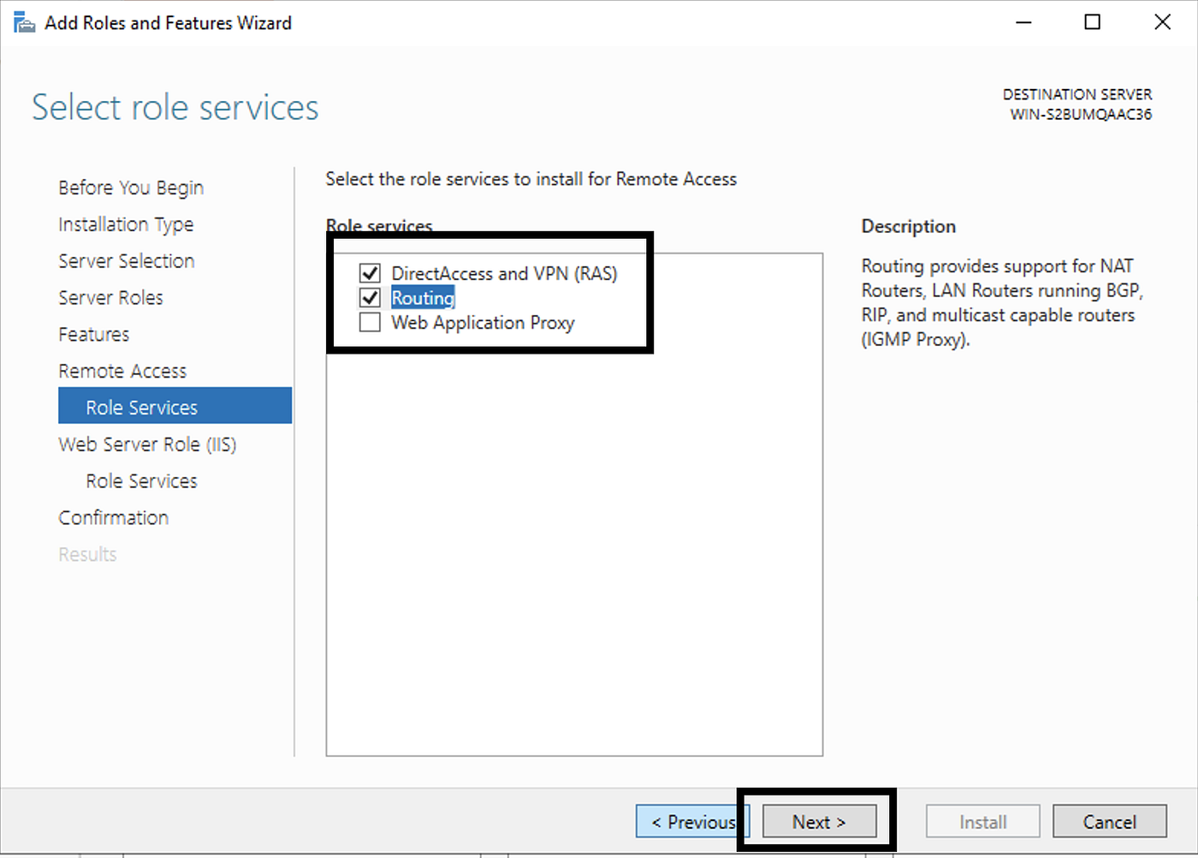Click the highlighted Role Services entry
The image size is (1198, 858).
[x=141, y=406]
